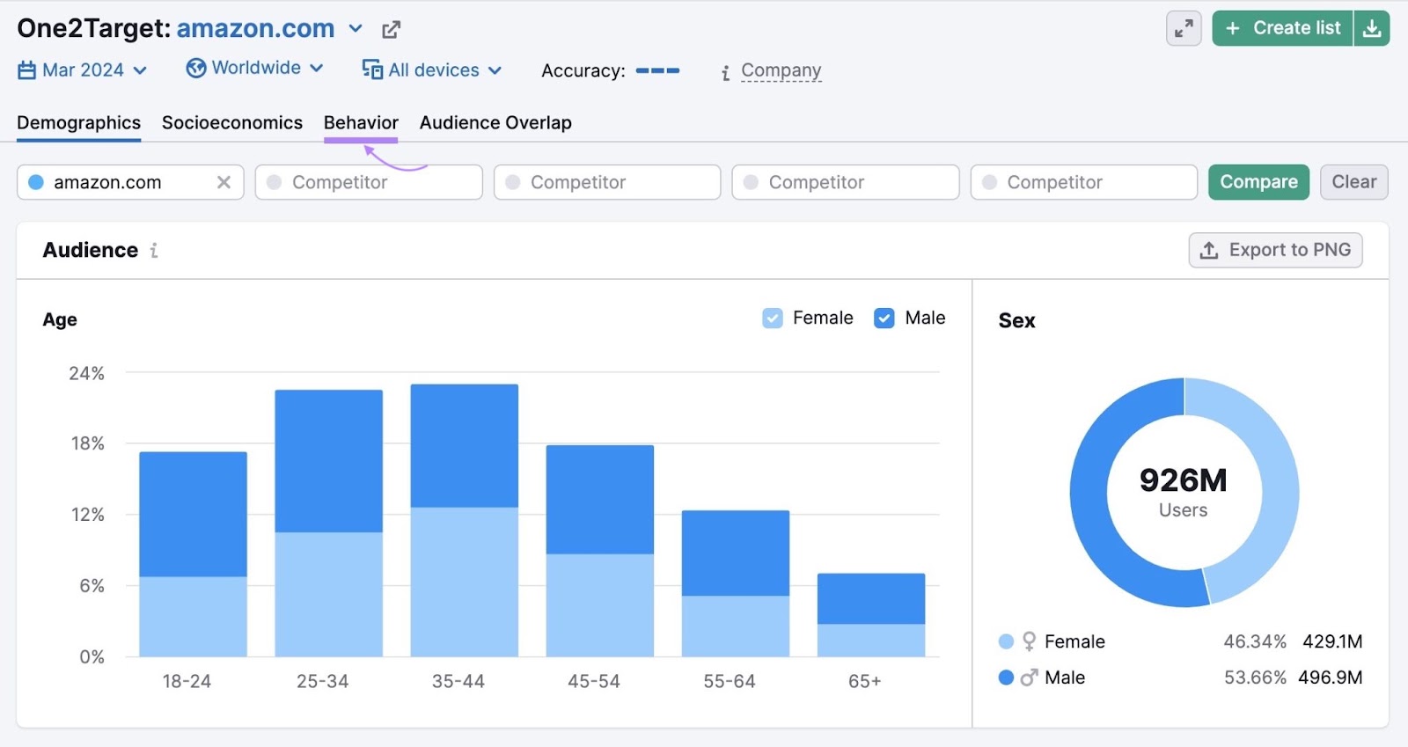
Task: Click the male symbol icon in legend
Action: (1029, 677)
